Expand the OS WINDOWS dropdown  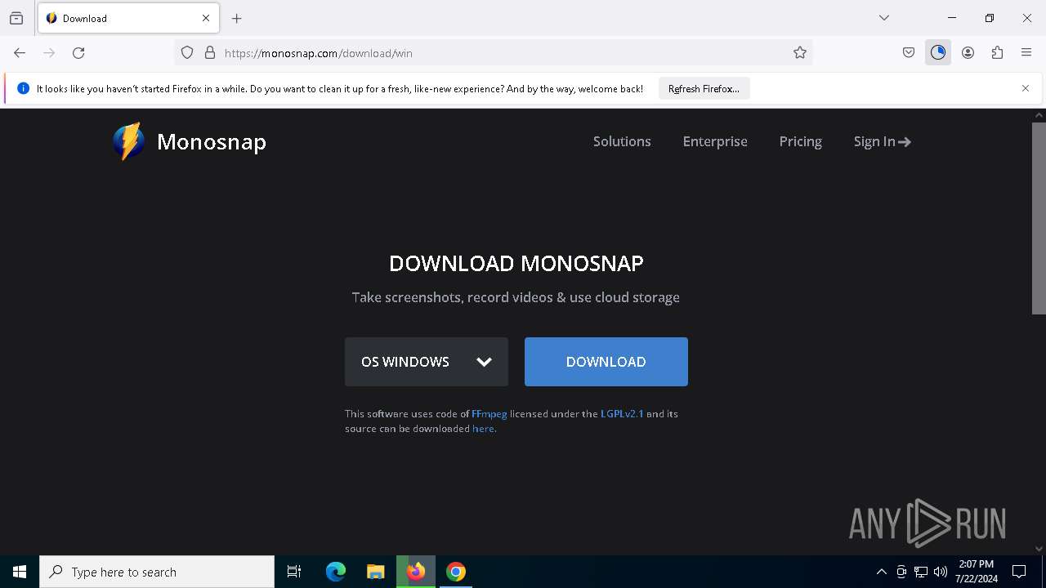click(x=427, y=362)
